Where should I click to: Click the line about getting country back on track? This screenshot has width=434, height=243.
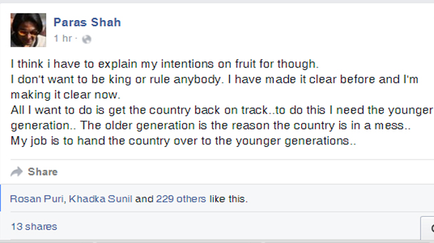click(x=222, y=110)
